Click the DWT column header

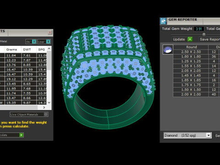tap(29, 49)
